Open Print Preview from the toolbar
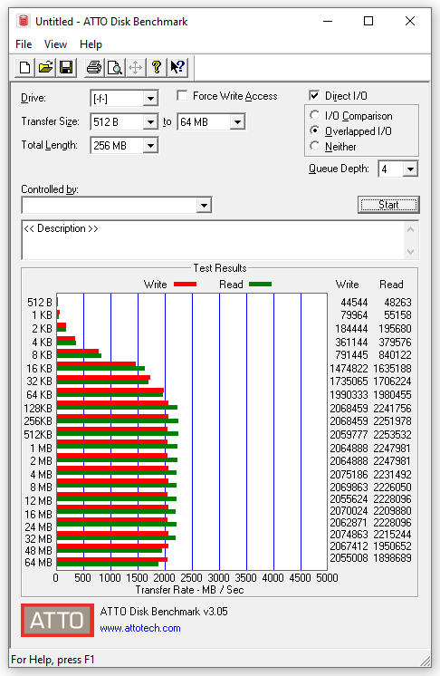Image resolution: width=440 pixels, height=676 pixels. [114, 68]
